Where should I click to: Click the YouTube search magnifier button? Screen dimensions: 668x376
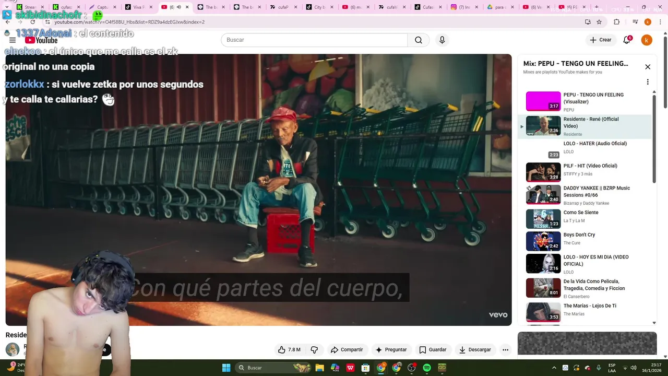[419, 40]
